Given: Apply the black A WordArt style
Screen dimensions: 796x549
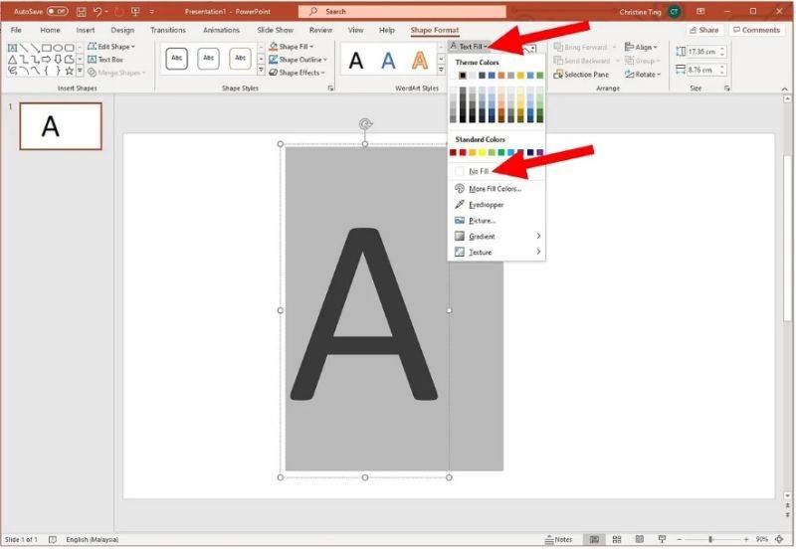Looking at the screenshot, I should 356,61.
